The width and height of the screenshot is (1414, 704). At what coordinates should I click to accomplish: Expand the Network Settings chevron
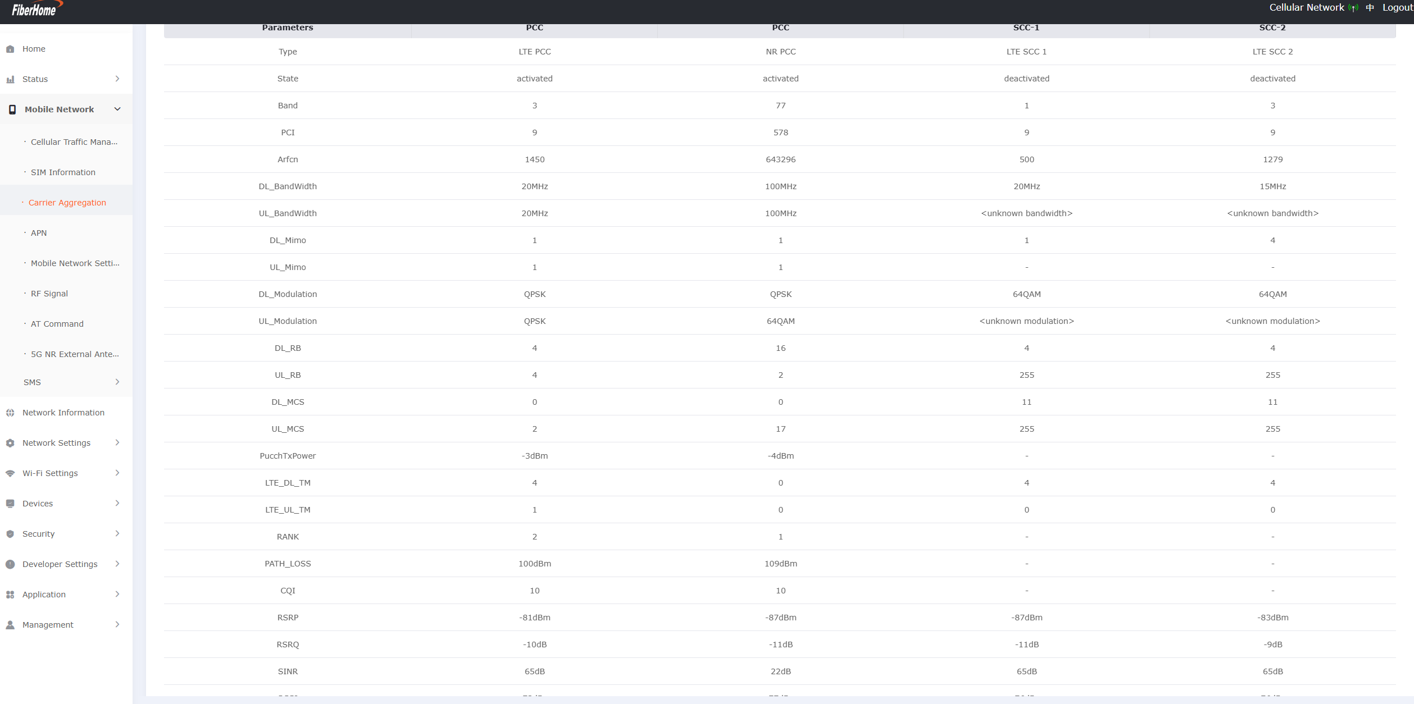(x=117, y=442)
